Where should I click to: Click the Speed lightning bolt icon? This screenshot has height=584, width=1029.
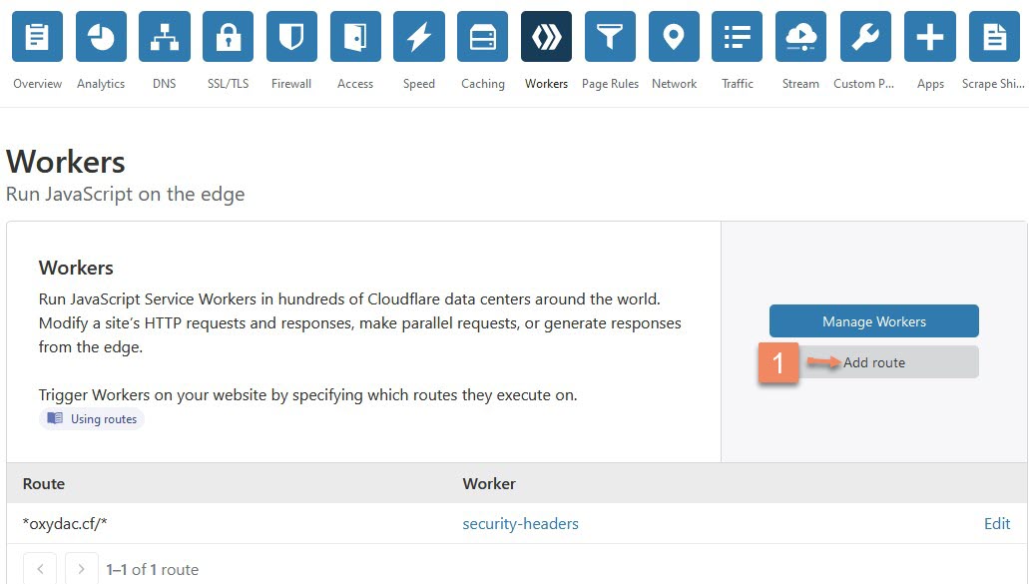(x=419, y=37)
